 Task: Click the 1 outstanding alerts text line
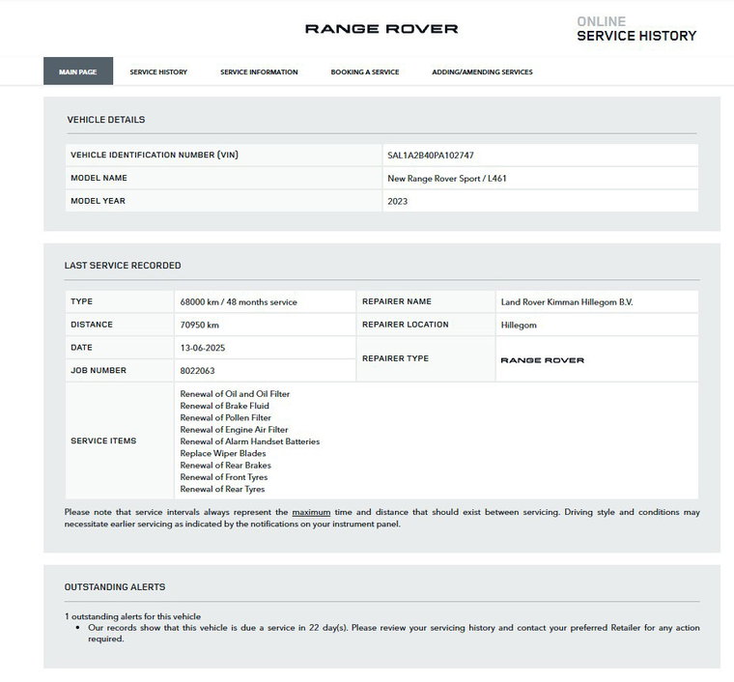133,616
